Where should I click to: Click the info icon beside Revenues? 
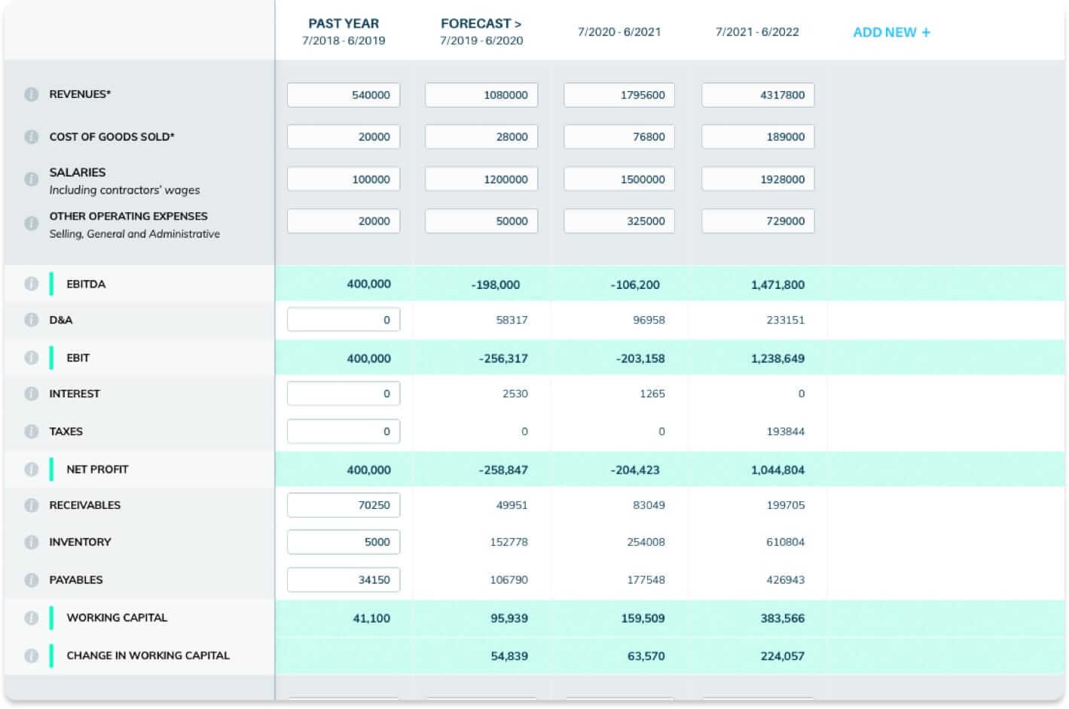(31, 95)
